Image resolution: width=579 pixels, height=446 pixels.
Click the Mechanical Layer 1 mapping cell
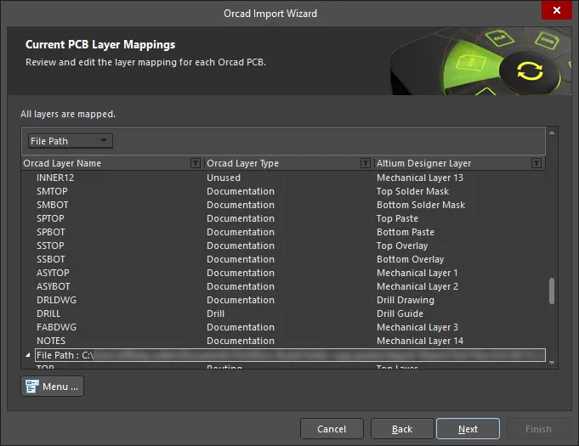(x=417, y=273)
